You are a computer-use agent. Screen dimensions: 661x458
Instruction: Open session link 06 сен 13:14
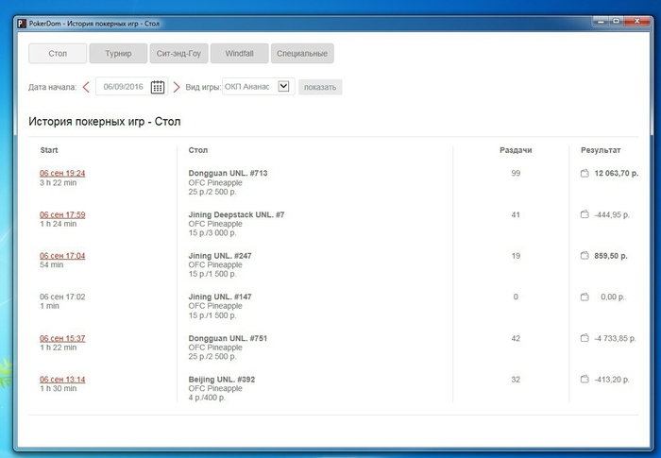coord(62,379)
